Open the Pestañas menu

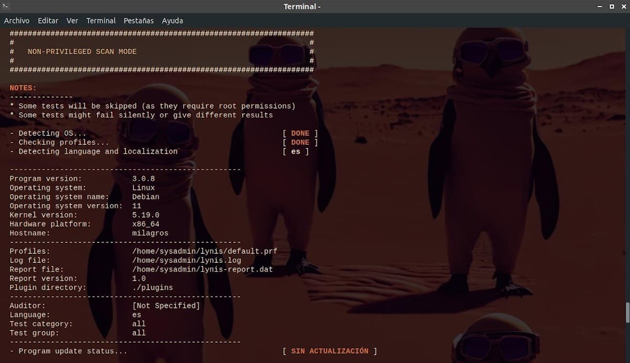click(139, 20)
